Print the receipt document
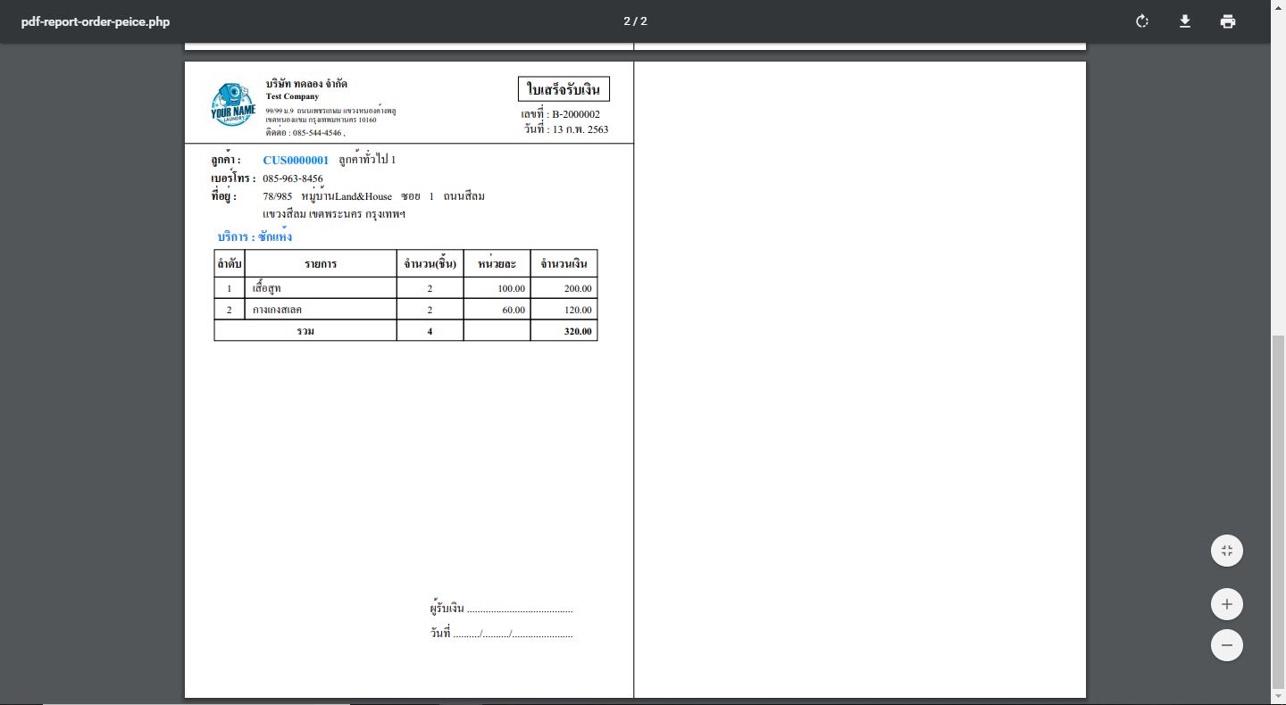This screenshot has height=705, width=1286. (1228, 21)
